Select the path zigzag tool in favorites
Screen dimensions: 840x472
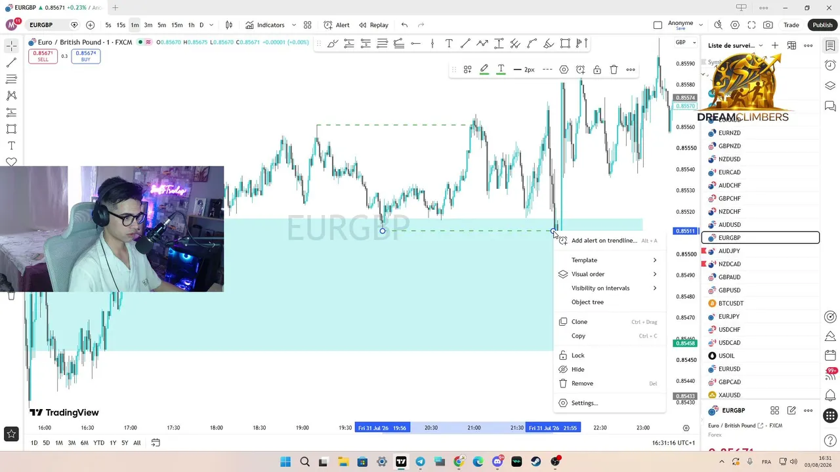click(x=482, y=44)
